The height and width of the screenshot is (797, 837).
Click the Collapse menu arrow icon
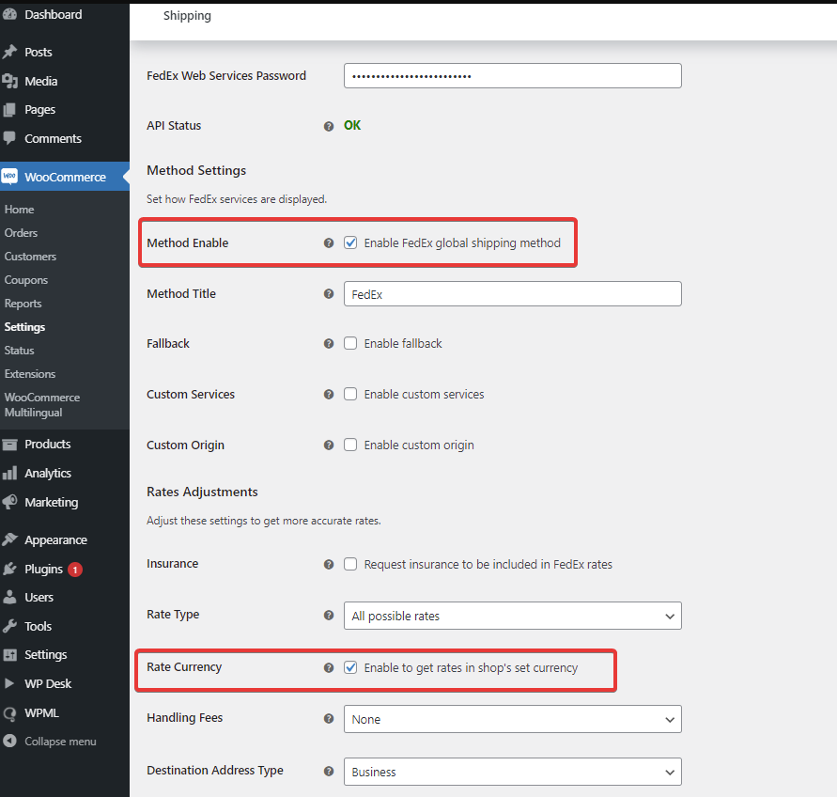click(9, 741)
